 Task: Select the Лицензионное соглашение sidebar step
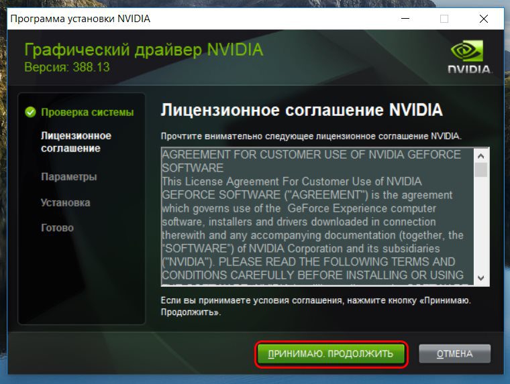coord(76,142)
